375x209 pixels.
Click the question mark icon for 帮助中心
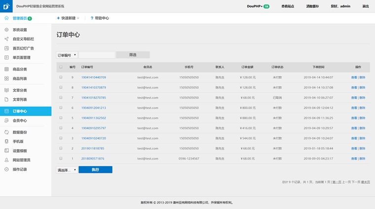coord(92,18)
